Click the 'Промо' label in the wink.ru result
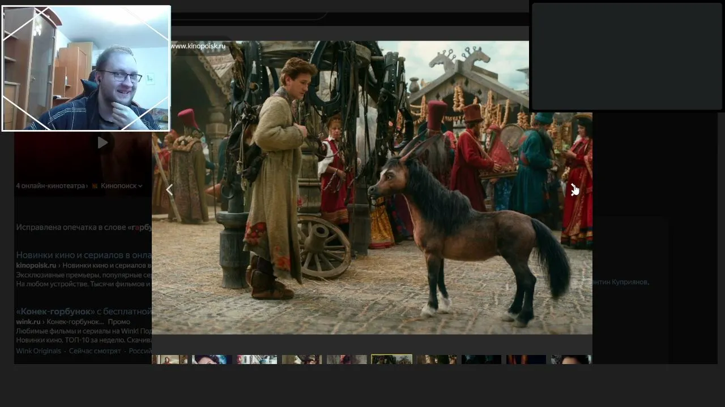725x407 pixels. 119,322
